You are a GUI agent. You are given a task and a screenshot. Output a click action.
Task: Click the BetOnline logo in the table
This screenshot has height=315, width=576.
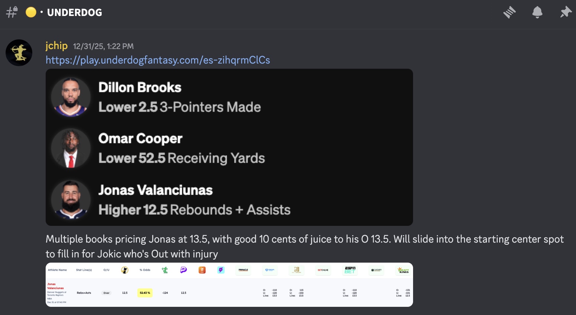click(x=323, y=270)
